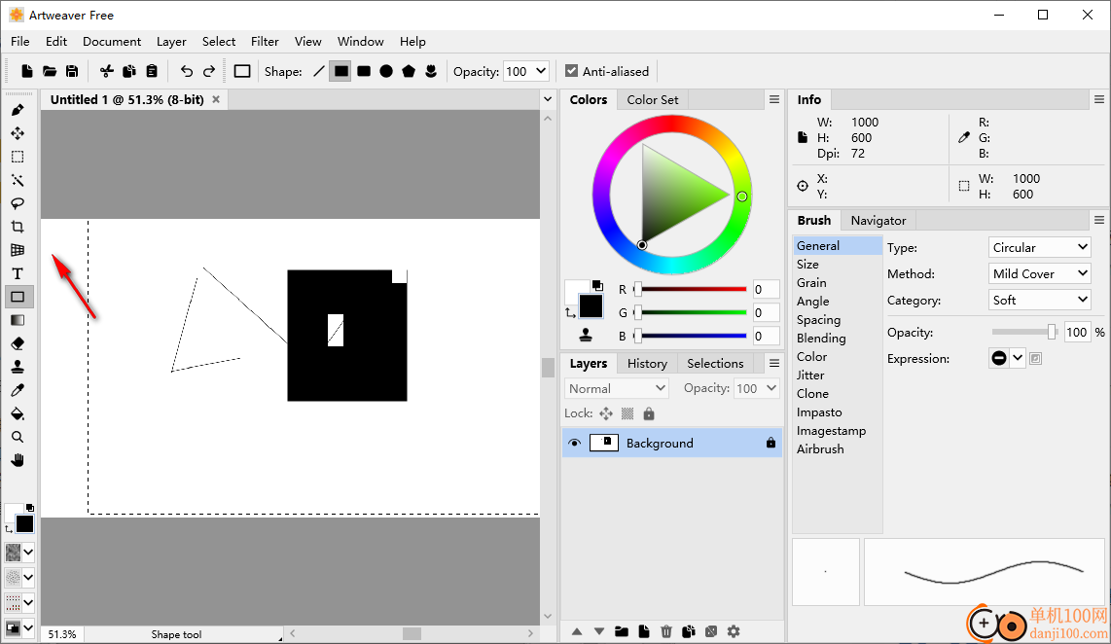Select the Jitter brush settings category

point(809,375)
